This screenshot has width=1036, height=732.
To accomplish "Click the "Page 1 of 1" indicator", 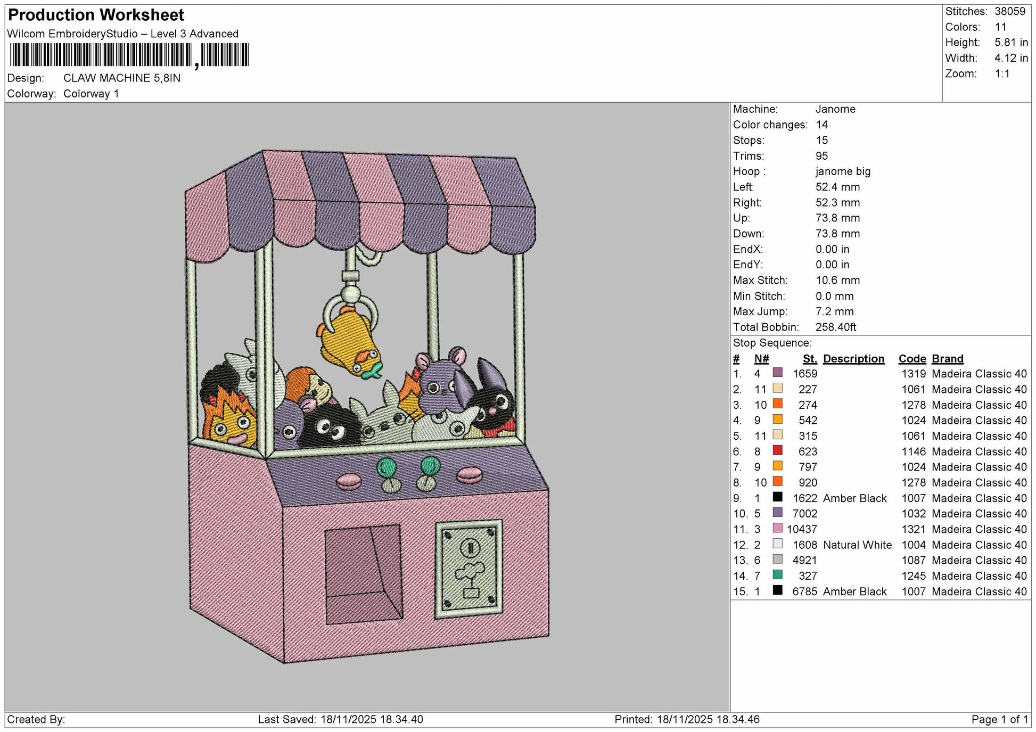I will click(1000, 719).
